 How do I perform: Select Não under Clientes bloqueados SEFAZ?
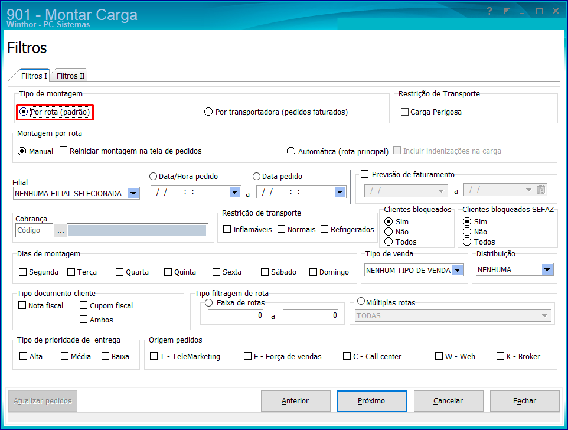tap(467, 232)
